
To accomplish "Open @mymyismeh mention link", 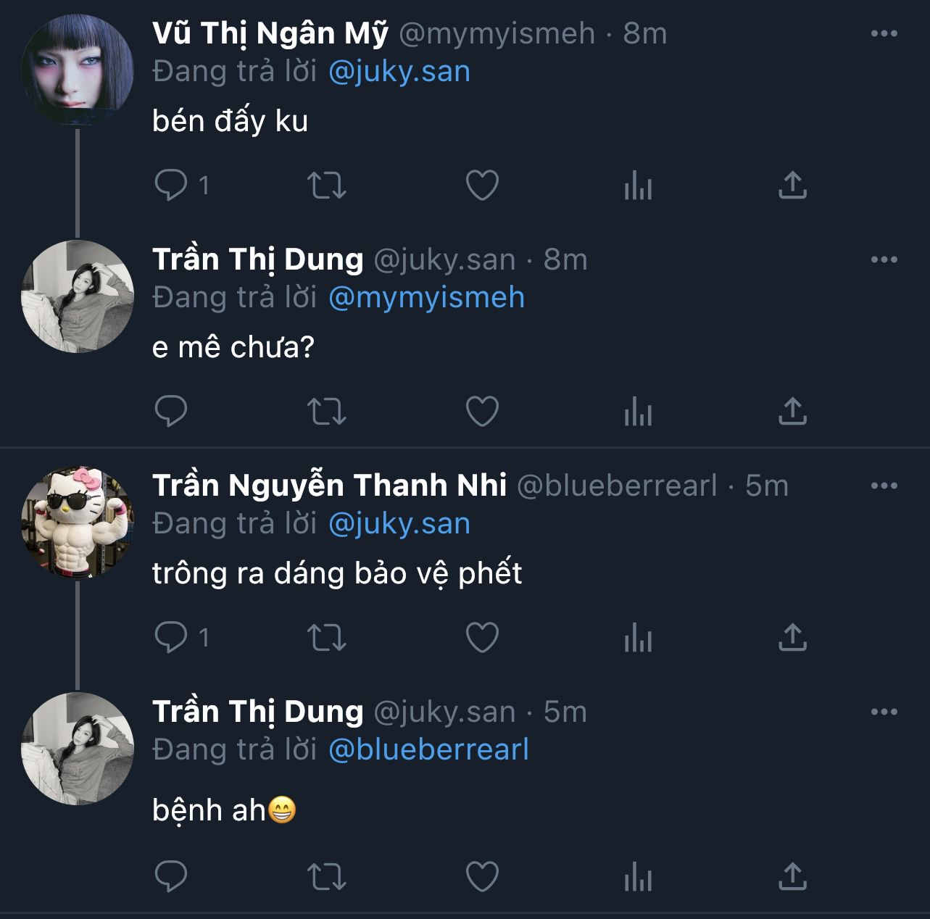I will pos(426,298).
